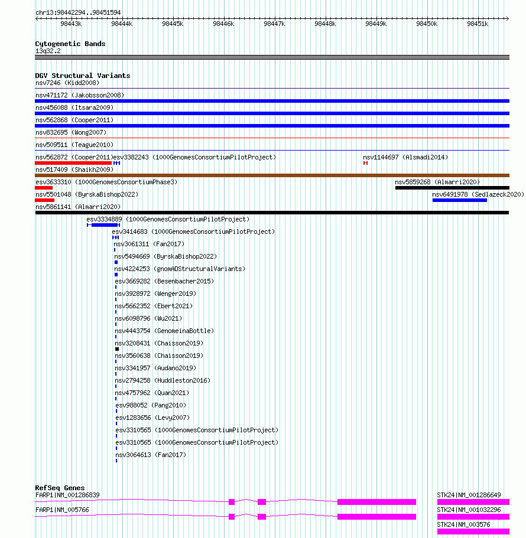Open variant nsv456088 (Itsara2009)

pos(74,107)
